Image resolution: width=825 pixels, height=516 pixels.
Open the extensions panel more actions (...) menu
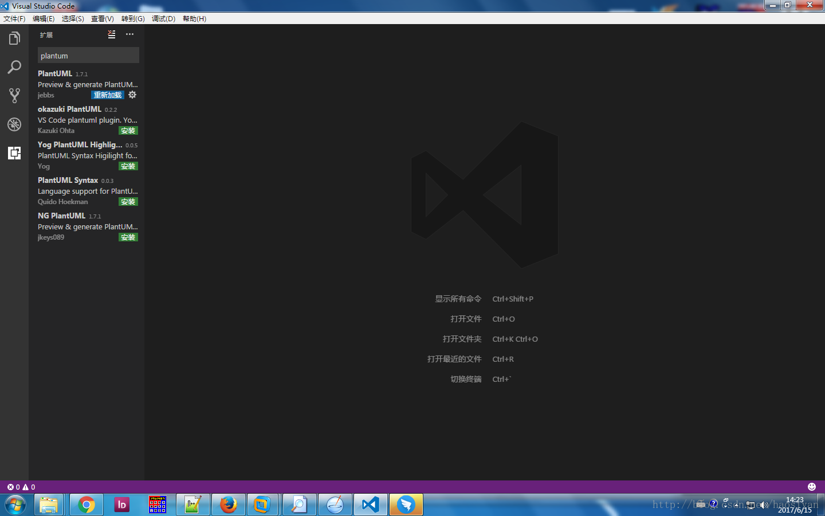[130, 34]
